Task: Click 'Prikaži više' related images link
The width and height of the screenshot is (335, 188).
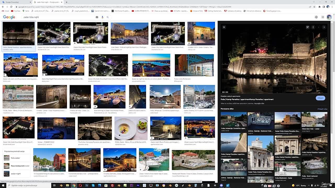Action: tap(322, 109)
